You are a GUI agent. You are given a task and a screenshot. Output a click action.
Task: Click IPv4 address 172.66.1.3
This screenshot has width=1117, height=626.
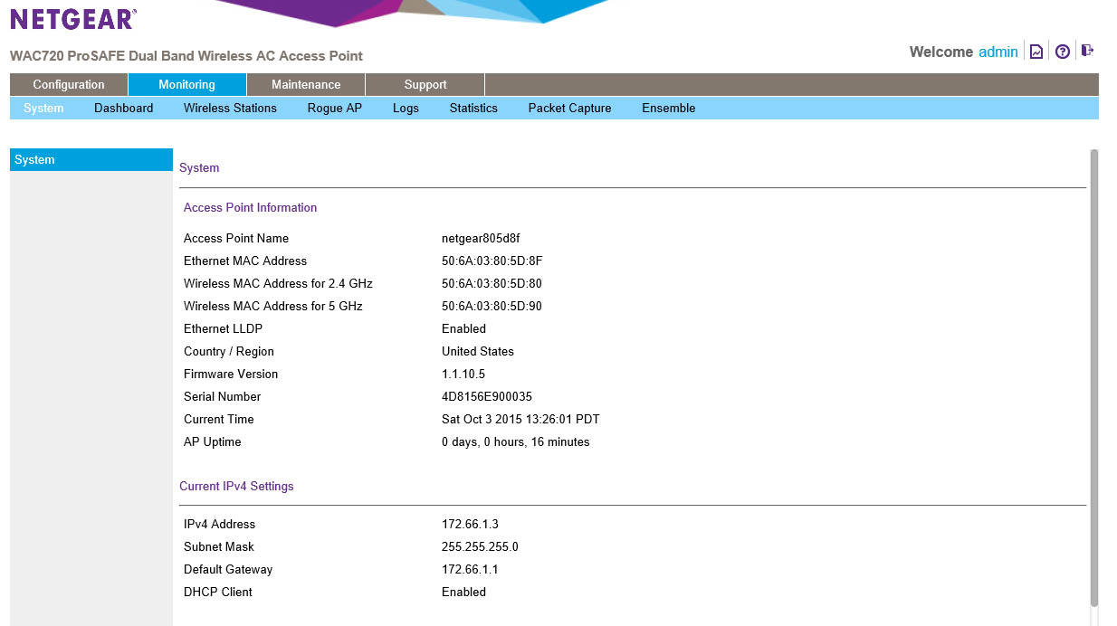pos(470,524)
